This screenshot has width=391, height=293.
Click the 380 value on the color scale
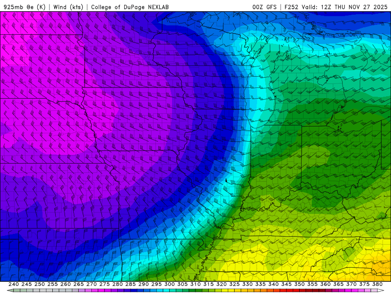click(x=377, y=284)
